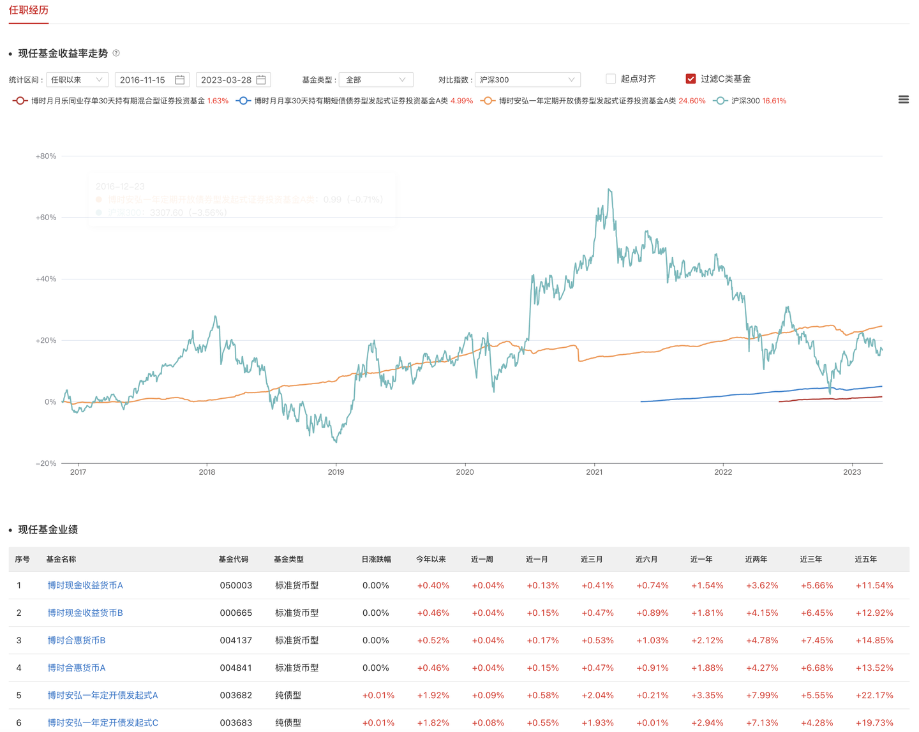The width and height of the screenshot is (919, 732).
Task: Open the 博时现金收益货币A fund link
Action: [x=85, y=585]
